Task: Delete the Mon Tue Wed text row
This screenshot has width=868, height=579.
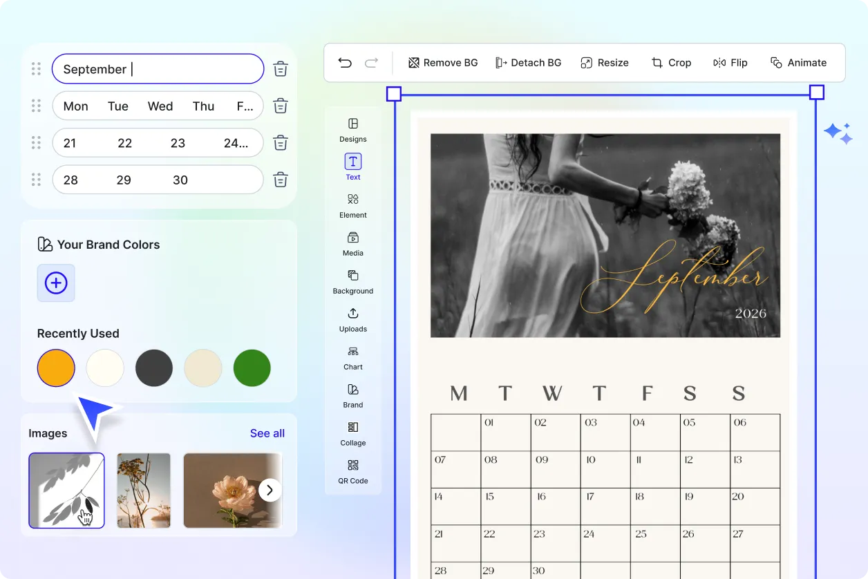Action: click(281, 106)
